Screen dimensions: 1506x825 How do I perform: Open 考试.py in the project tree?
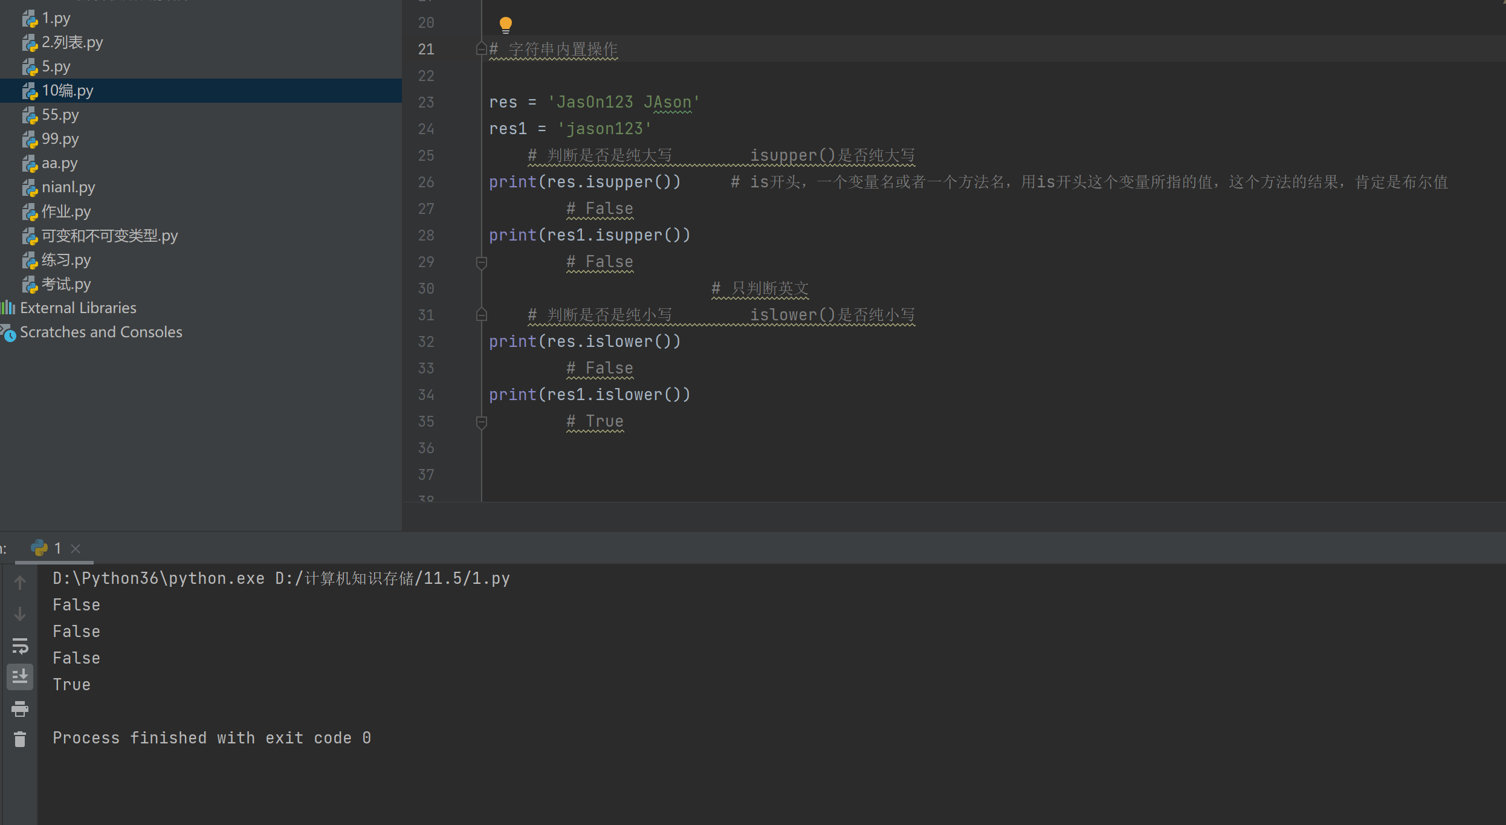(66, 284)
